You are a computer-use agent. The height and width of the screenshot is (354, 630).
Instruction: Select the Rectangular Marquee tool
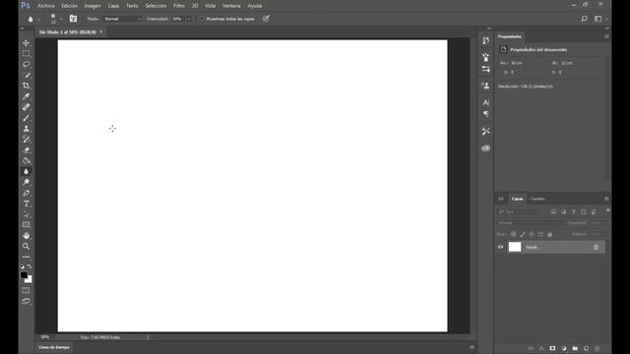(x=27, y=53)
